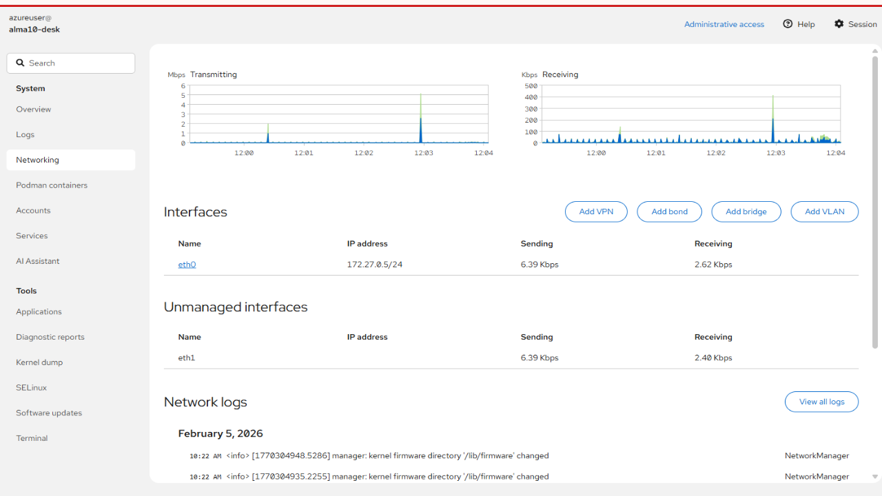Click the eth0 IP address 172.27.0.5/24
This screenshot has width=882, height=496.
pos(375,265)
